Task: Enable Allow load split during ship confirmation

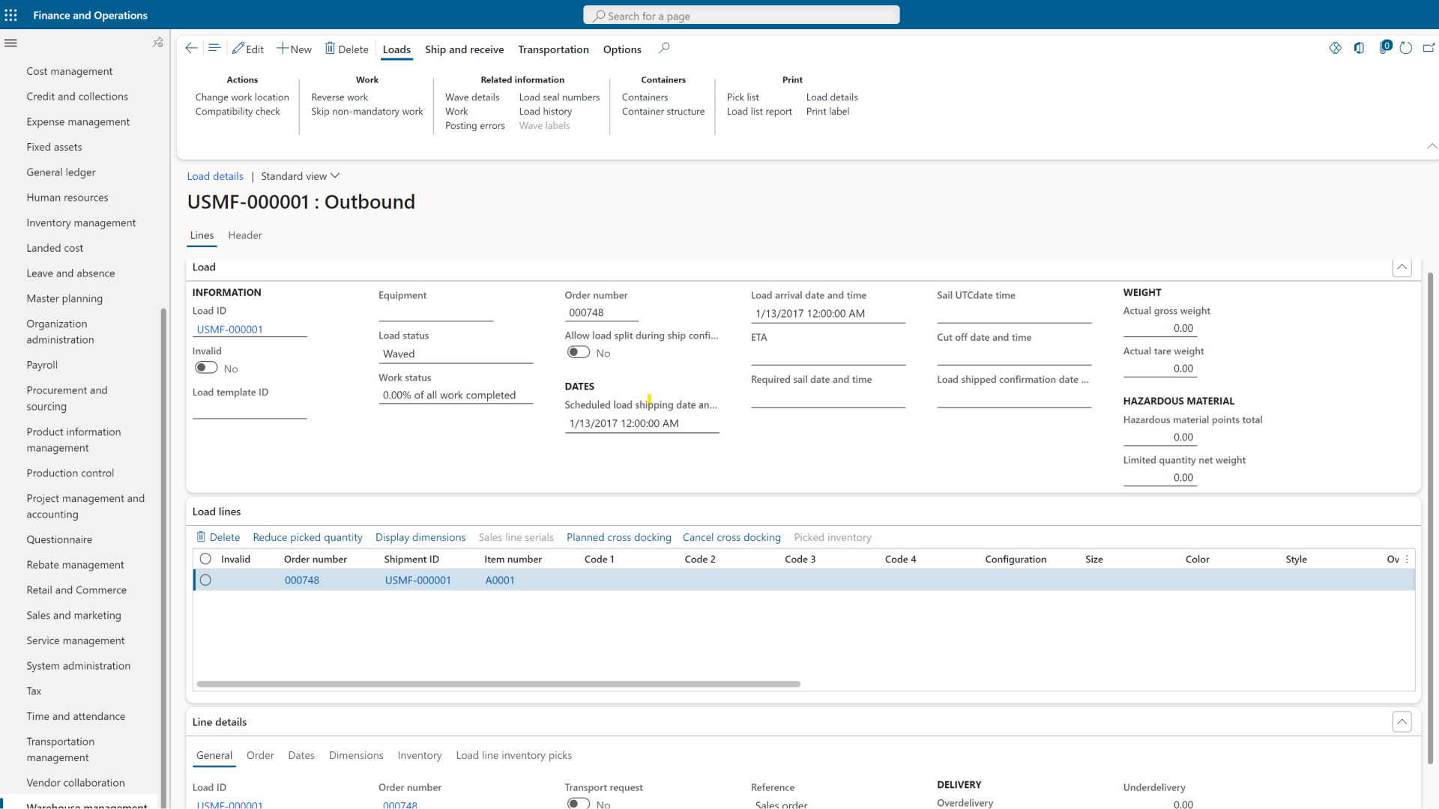Action: pyautogui.click(x=578, y=352)
